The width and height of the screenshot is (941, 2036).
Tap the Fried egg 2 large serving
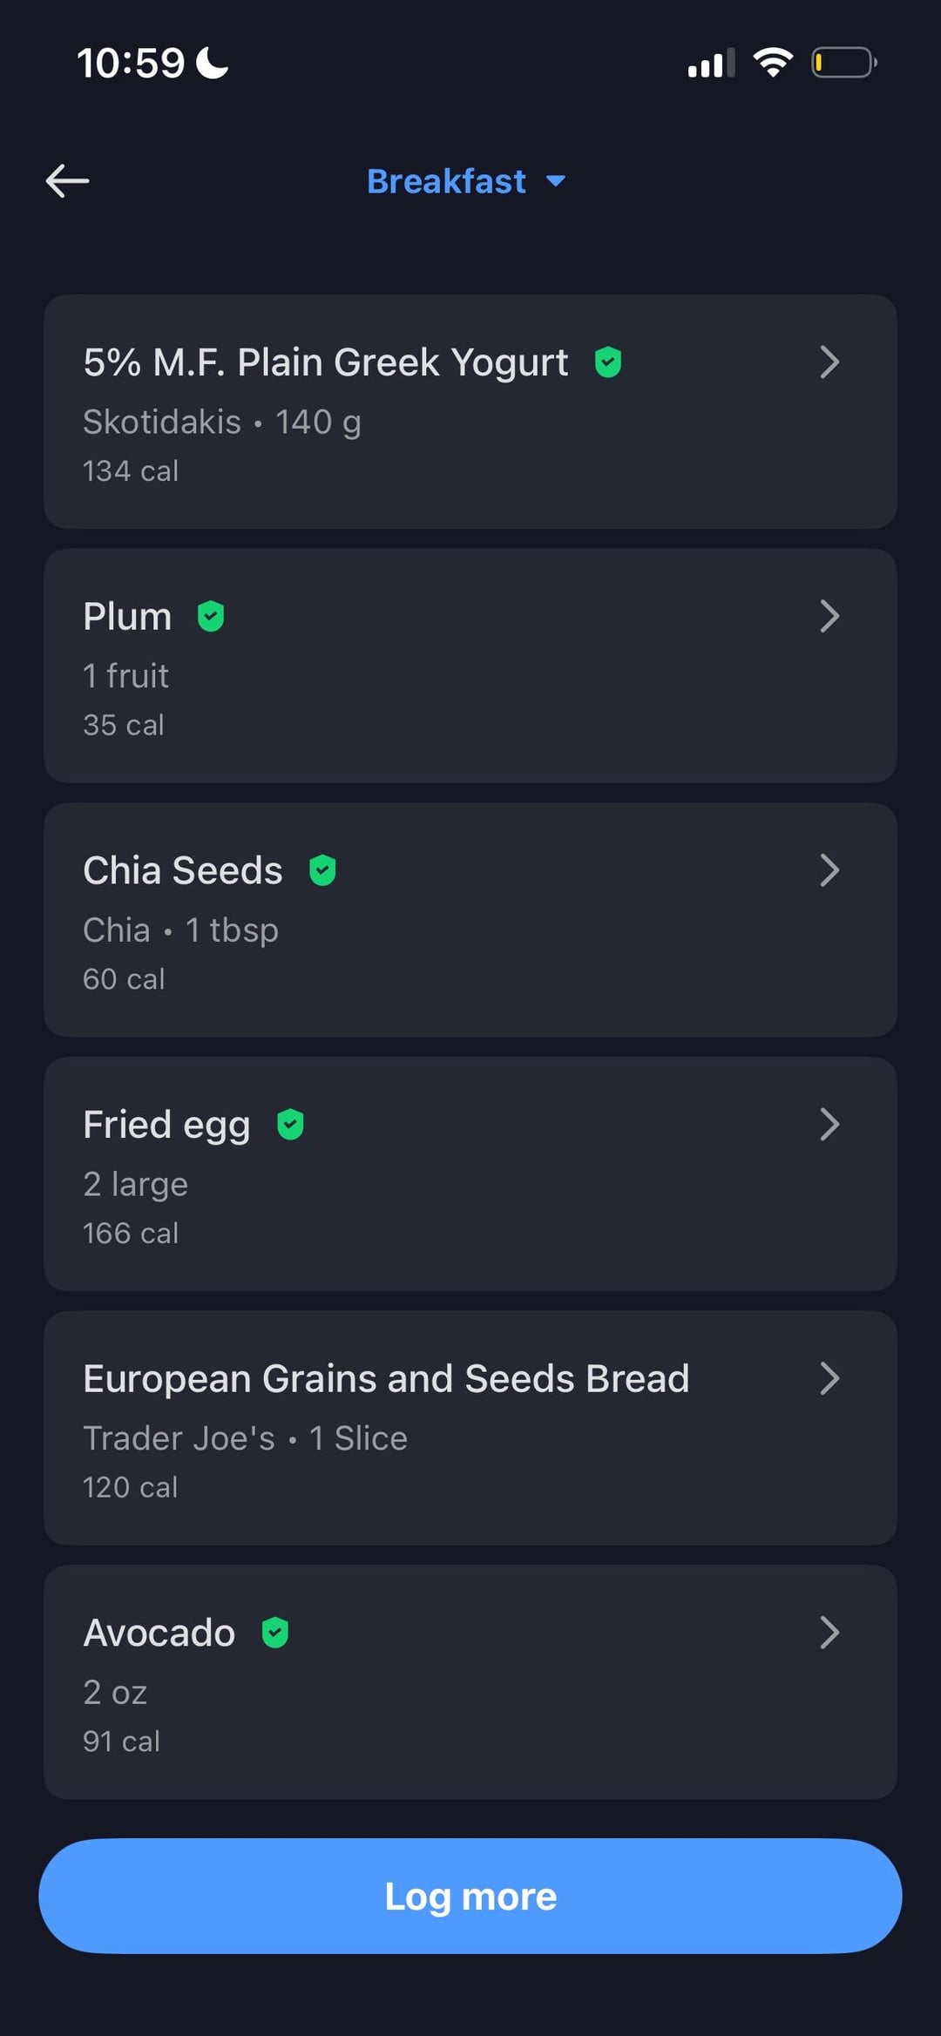pyautogui.click(x=135, y=1184)
